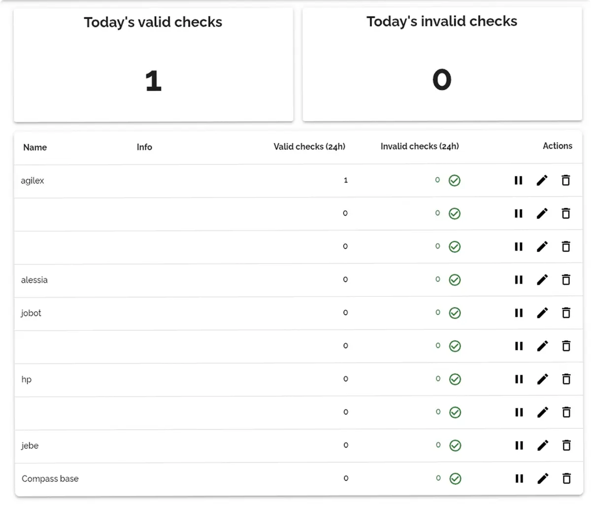Click hp green status checkmark

[455, 380]
